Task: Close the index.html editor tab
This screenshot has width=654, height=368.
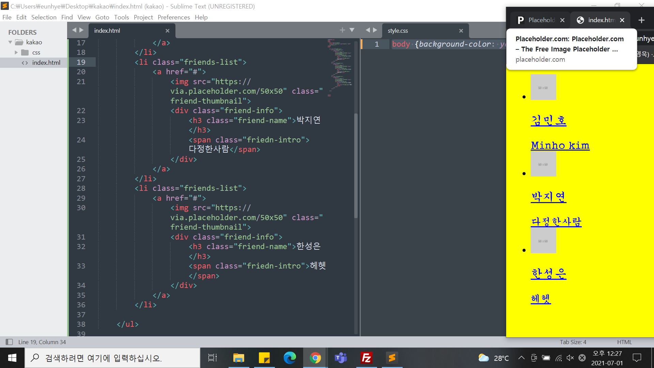Action: point(167,31)
